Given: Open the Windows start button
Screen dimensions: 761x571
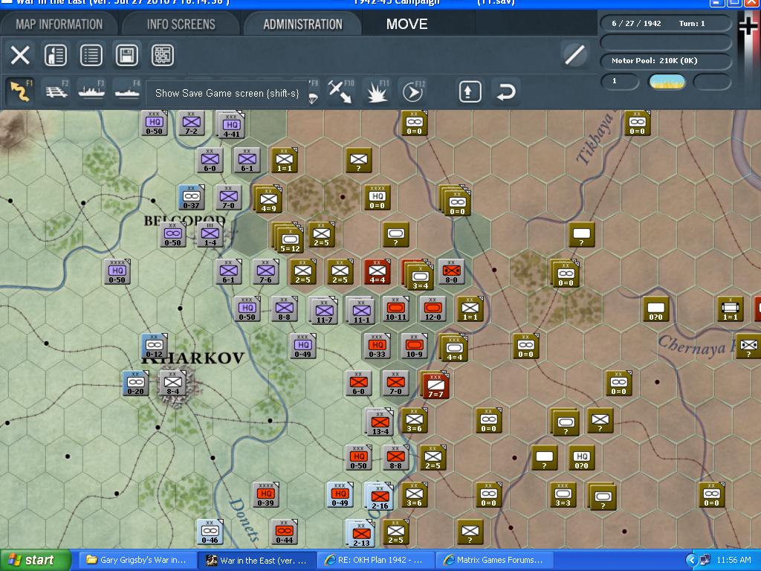Looking at the screenshot, I should click(36, 560).
